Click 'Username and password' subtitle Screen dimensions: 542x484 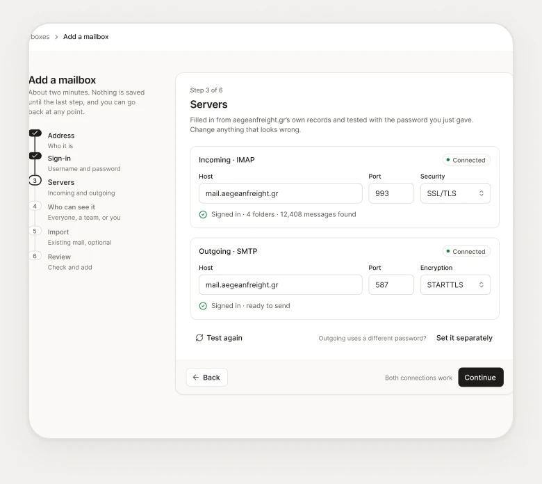point(84,169)
